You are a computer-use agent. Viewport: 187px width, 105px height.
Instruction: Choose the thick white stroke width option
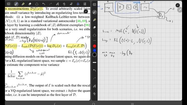tap(94, 62)
